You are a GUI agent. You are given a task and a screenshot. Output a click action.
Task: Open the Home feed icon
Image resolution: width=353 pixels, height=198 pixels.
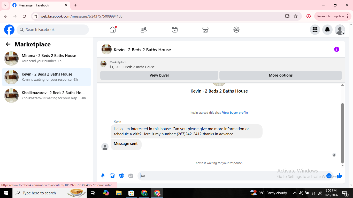pos(113,30)
